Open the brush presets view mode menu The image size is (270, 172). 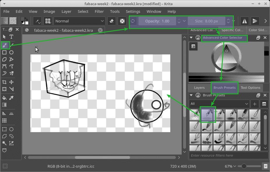pos(264,104)
